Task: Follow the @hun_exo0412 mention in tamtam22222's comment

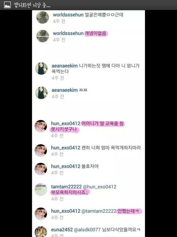Action: click(x=100, y=187)
